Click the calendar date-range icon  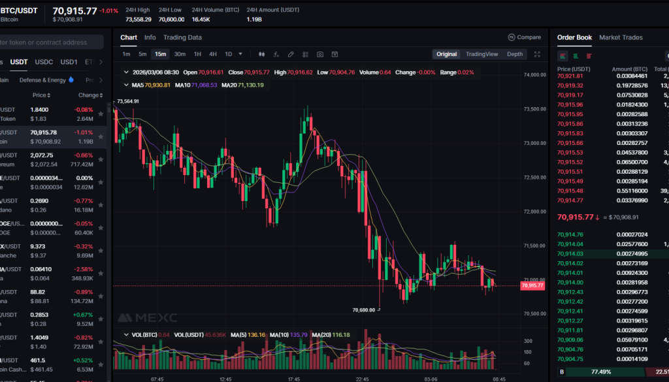(334, 54)
